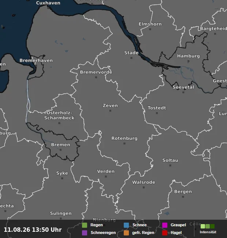Click the green Regen legend swatch
Viewport: 227px width, 238px height.
click(x=85, y=225)
